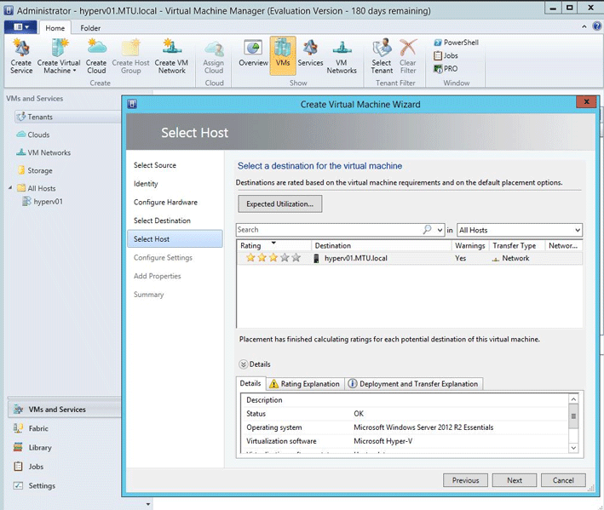Screen dimensions: 604x510
Task: Collapse the All Hosts tree node
Action: (x=11, y=188)
